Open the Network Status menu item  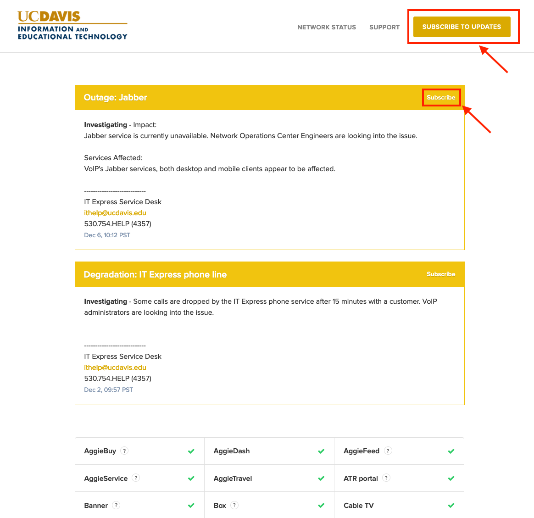click(326, 27)
